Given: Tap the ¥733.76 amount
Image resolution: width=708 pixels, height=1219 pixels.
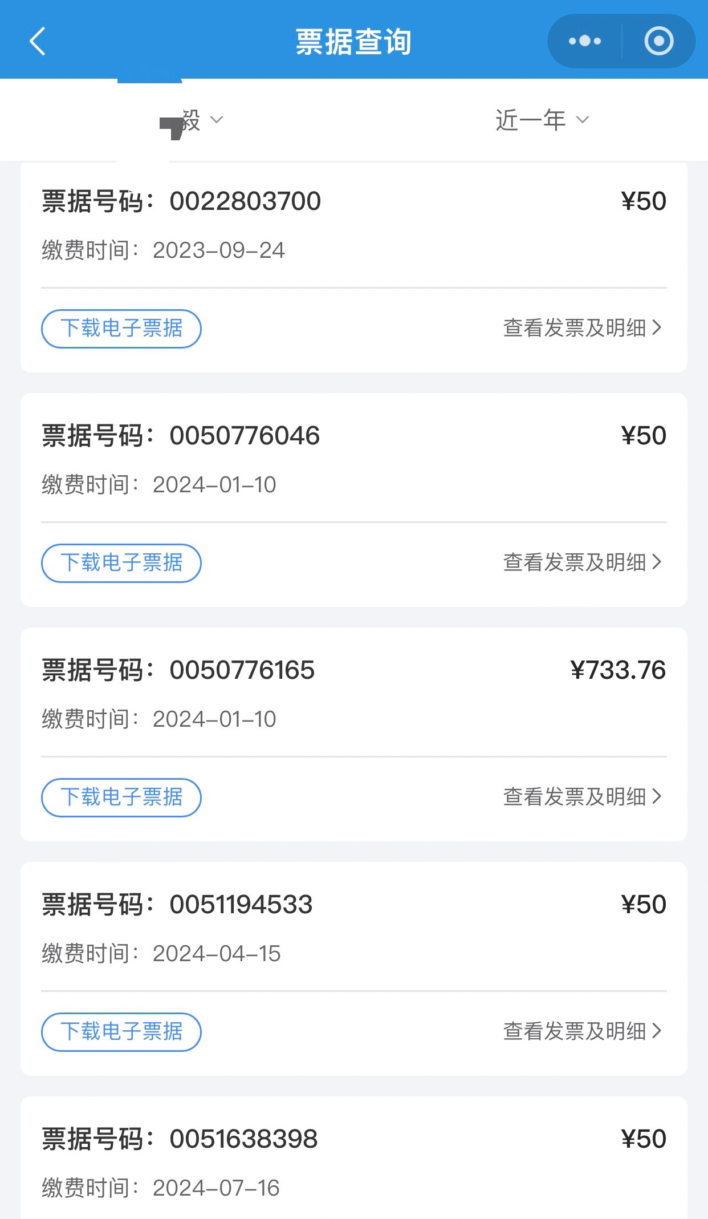Looking at the screenshot, I should pyautogui.click(x=618, y=670).
